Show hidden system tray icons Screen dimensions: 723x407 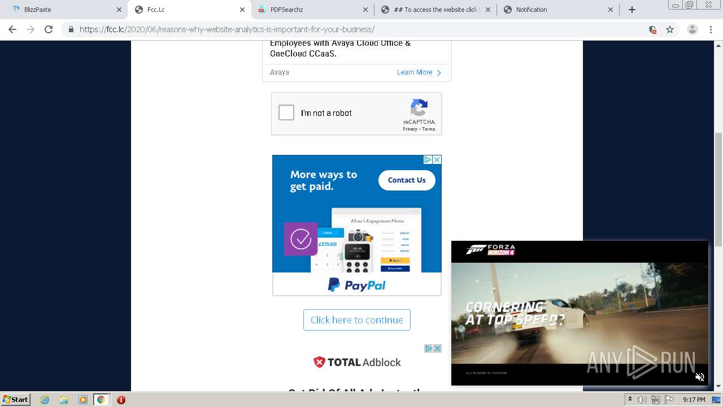630,400
